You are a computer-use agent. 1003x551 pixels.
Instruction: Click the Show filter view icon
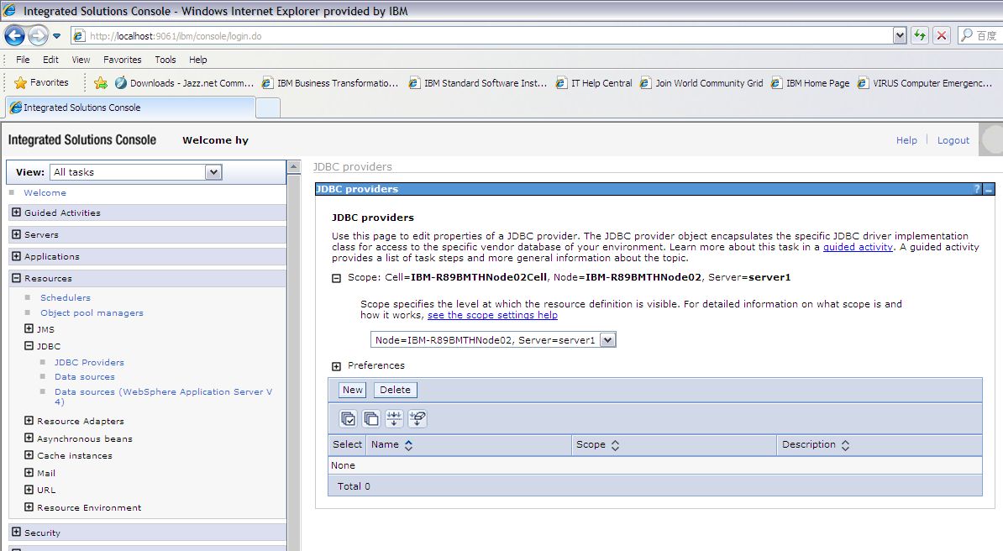click(x=394, y=418)
